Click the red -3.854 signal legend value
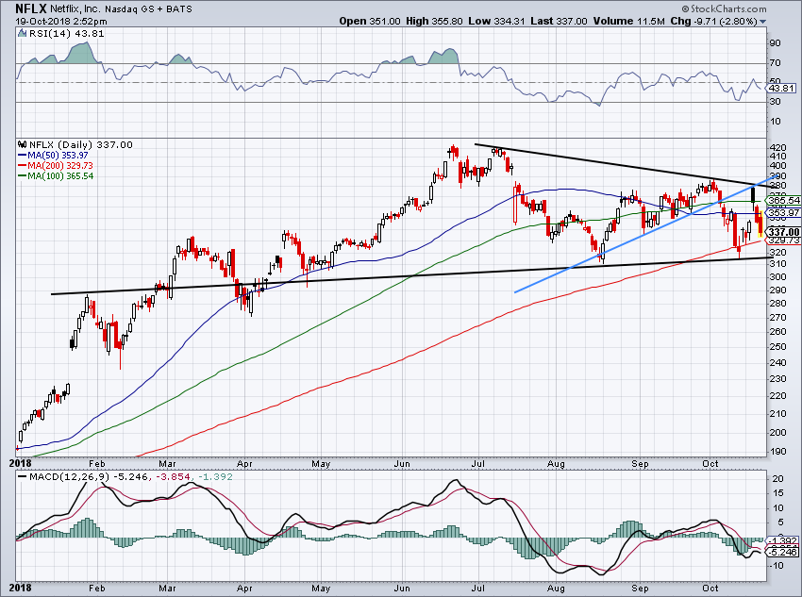 (x=173, y=477)
